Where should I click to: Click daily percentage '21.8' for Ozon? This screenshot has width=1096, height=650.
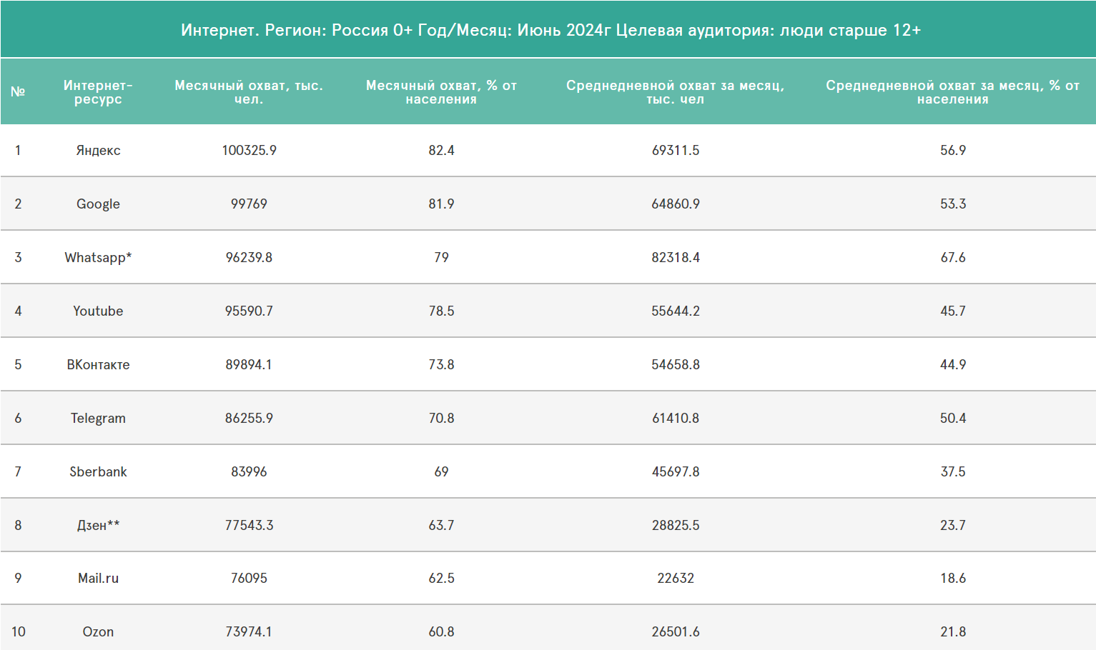[953, 631]
